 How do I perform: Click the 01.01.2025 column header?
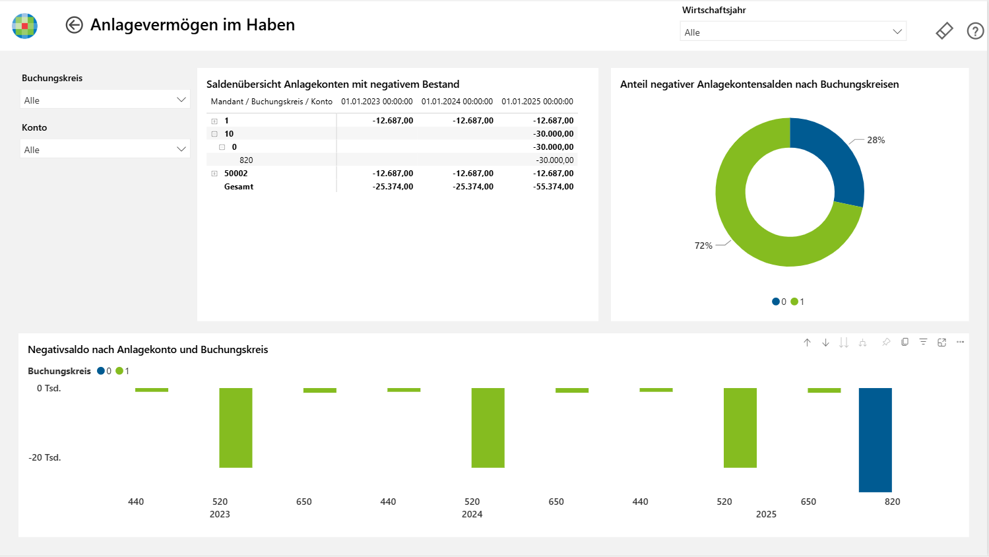click(x=537, y=102)
